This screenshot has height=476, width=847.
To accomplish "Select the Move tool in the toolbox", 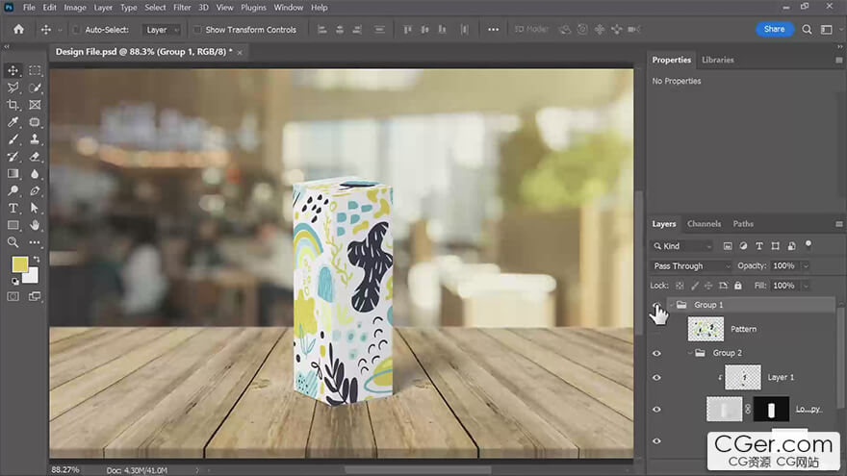I will [x=13, y=70].
